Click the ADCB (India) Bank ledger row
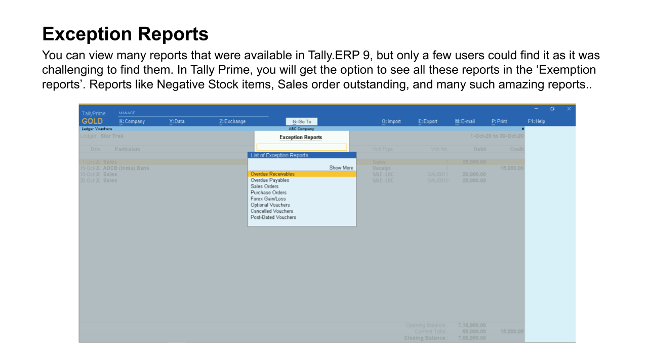This screenshot has height=364, width=648. 302,168
